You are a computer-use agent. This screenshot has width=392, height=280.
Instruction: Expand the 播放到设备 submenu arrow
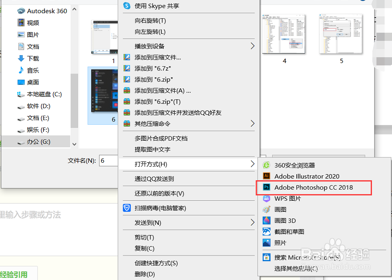pyautogui.click(x=252, y=46)
